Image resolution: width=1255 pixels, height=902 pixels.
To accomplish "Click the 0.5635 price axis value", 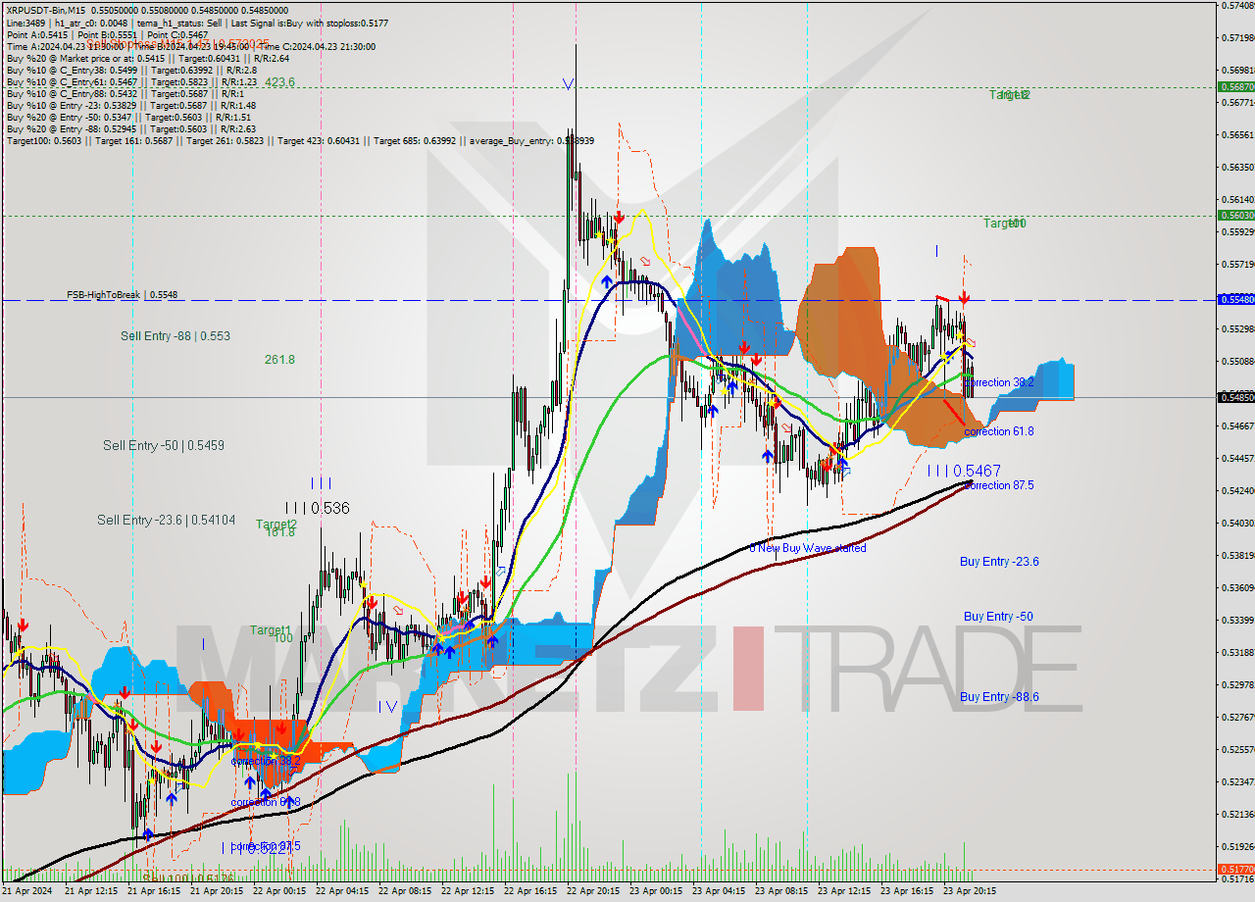I will 1236,168.
